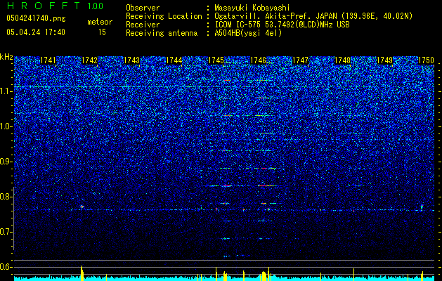Image resolution: width=442 pixels, height=281 pixels.
Task: Click the 'Receiving antenna' label
Action: (x=162, y=33)
